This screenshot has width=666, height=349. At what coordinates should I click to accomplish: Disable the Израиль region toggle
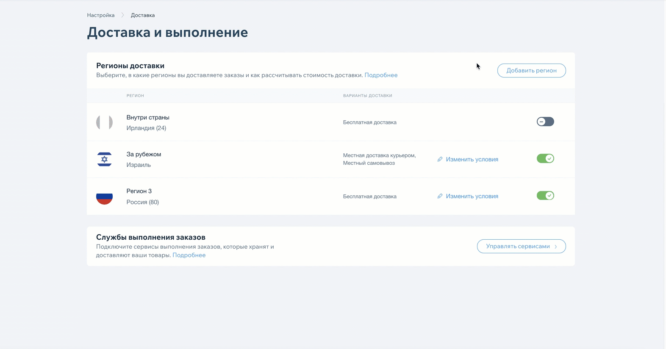click(545, 159)
